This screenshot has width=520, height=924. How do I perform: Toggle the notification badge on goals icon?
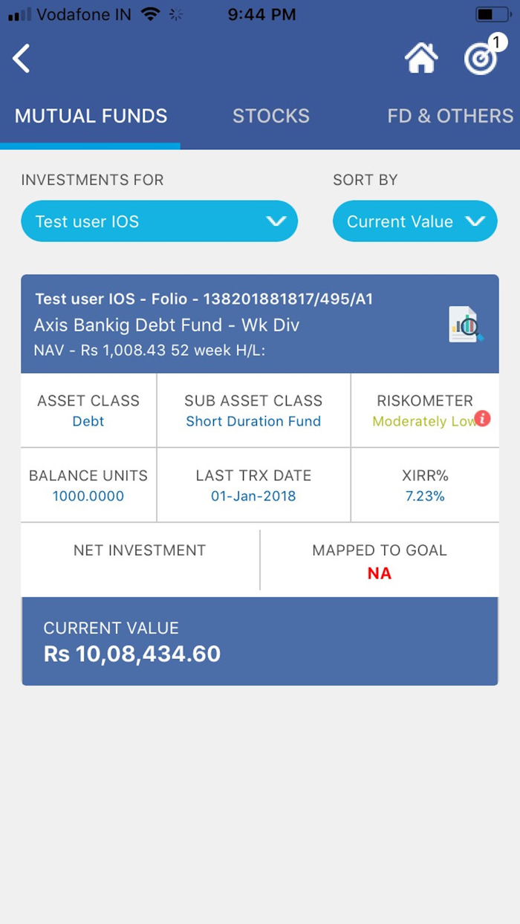[x=496, y=42]
